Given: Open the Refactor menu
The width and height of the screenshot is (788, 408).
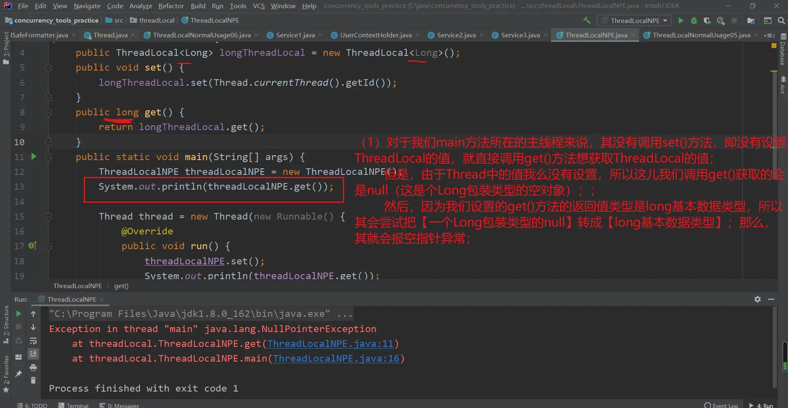Looking at the screenshot, I should click(171, 6).
